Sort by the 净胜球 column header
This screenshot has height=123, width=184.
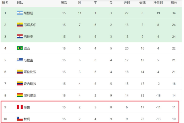158,3
